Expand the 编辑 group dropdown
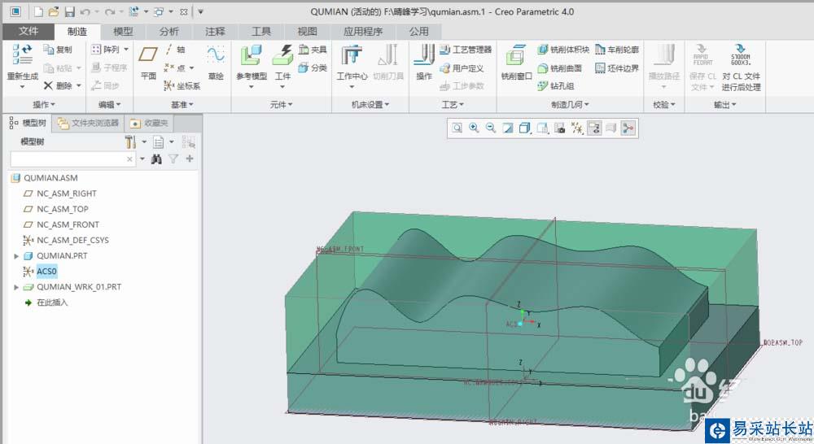Screen dimensions: 814x444 [x=110, y=105]
